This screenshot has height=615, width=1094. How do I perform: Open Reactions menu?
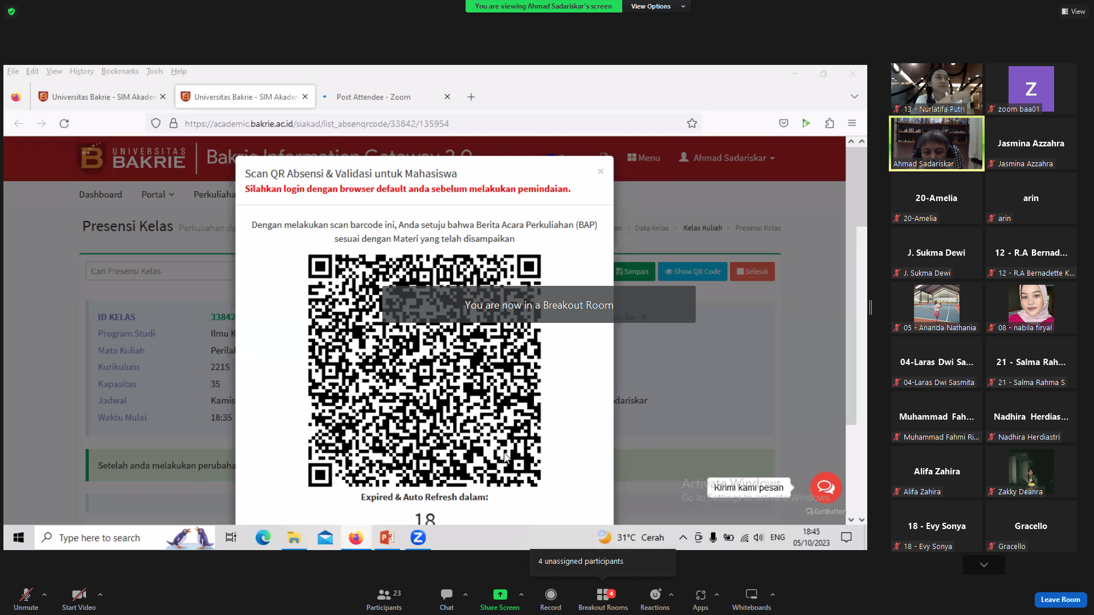click(x=655, y=599)
